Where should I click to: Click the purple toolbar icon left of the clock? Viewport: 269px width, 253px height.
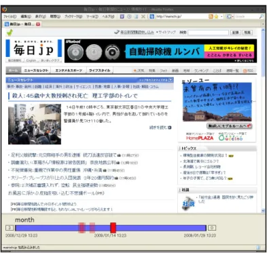122,16
